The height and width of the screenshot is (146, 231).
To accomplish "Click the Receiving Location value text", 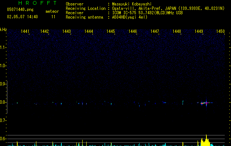I will (x=168, y=8).
